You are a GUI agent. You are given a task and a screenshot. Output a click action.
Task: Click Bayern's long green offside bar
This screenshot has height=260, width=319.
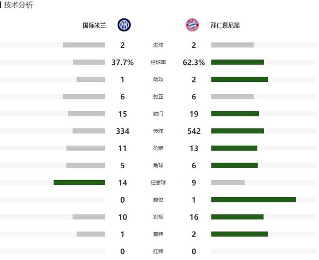253,200
